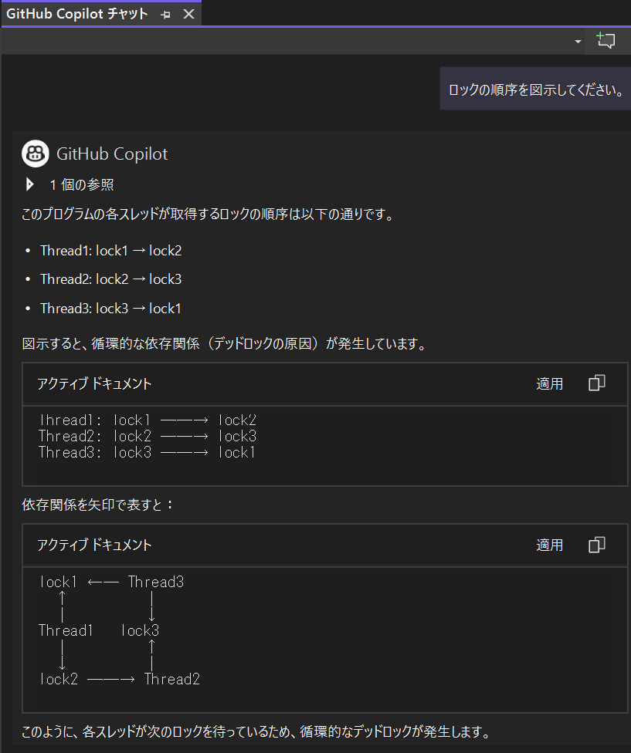Click the GitHub Copilot avatar icon

35,154
